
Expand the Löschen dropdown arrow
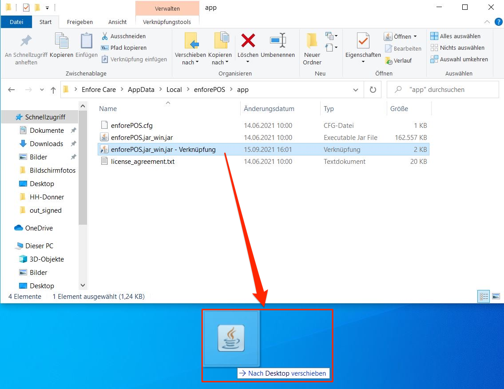(x=248, y=62)
